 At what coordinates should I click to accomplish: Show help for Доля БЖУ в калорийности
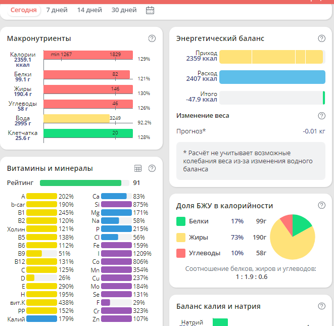click(x=321, y=205)
